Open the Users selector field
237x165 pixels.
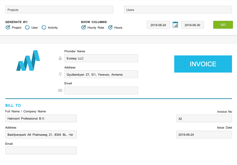coord(178,10)
